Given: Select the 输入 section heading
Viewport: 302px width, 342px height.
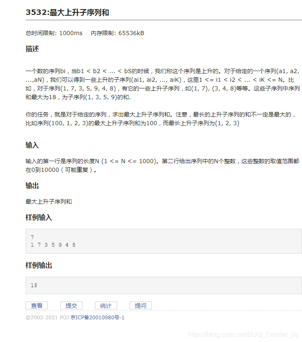Looking at the screenshot, I should click(32, 145).
